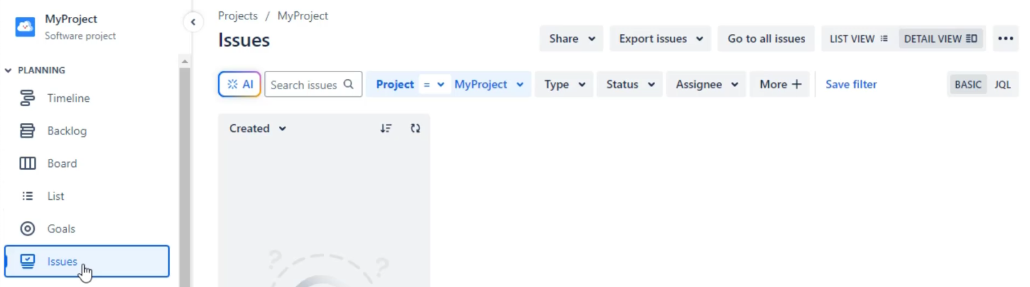
Task: Focus the Search issues field
Action: pos(313,84)
